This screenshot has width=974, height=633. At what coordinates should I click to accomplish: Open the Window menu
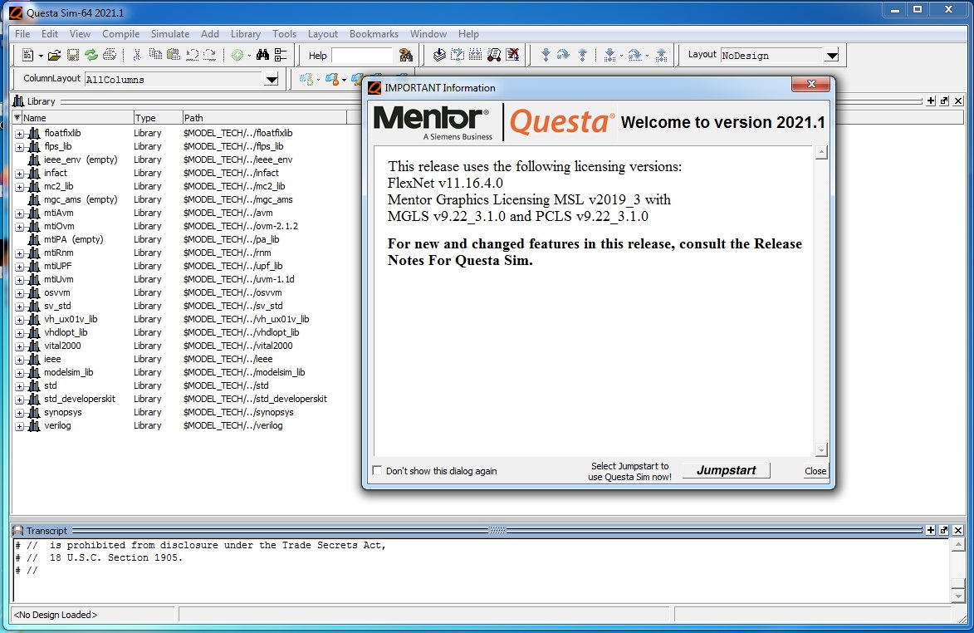point(428,33)
